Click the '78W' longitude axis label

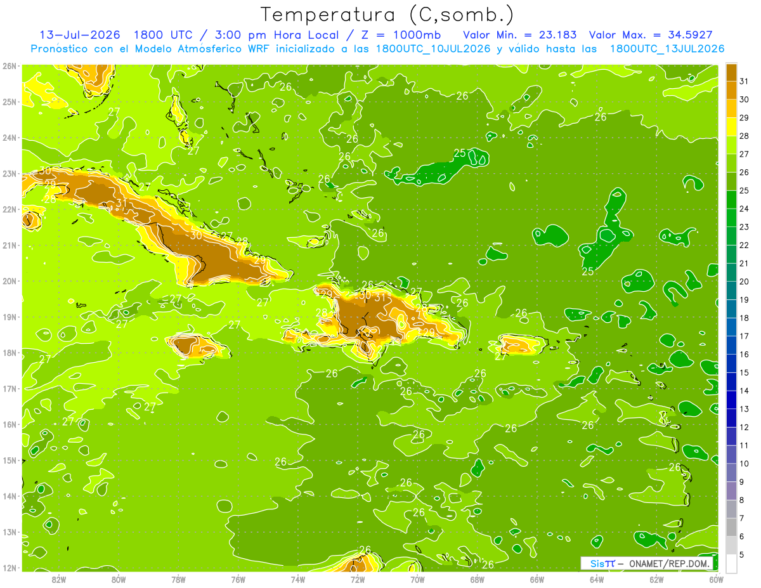point(179,580)
